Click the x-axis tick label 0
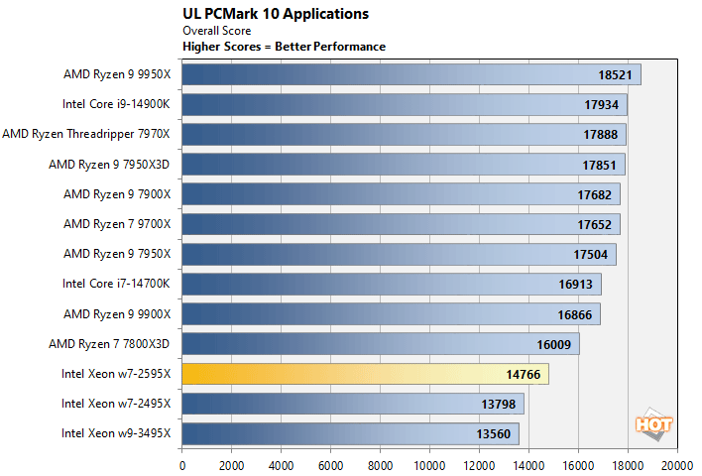Viewport: 702px width, 476px height. pos(182,466)
